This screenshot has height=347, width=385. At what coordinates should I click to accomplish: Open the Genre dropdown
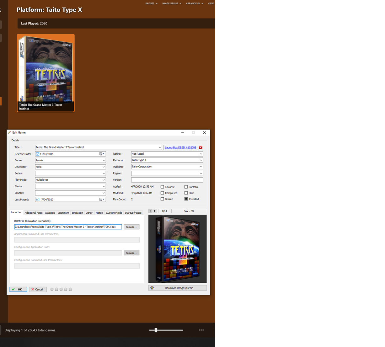(x=104, y=160)
